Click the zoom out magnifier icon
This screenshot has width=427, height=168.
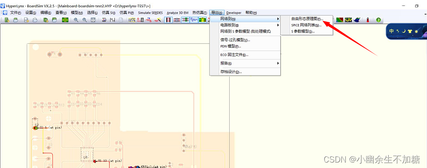click(x=76, y=20)
